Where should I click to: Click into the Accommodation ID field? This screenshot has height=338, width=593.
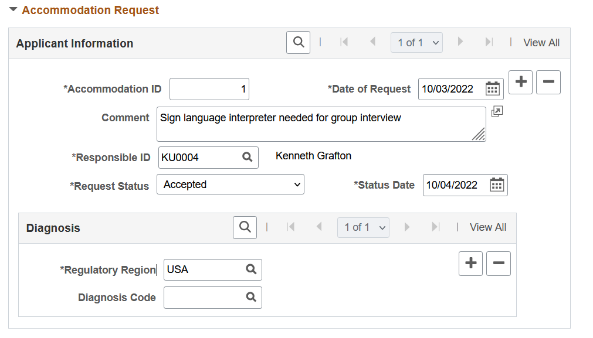[x=209, y=90]
